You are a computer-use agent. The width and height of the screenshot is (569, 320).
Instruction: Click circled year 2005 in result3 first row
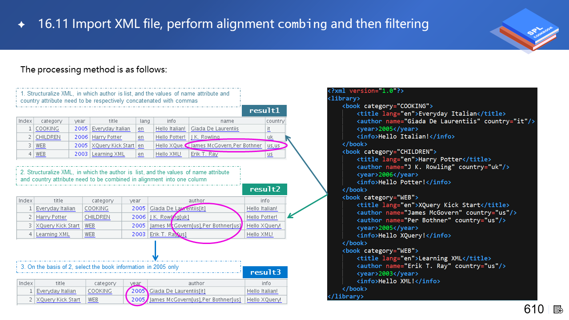138,291
